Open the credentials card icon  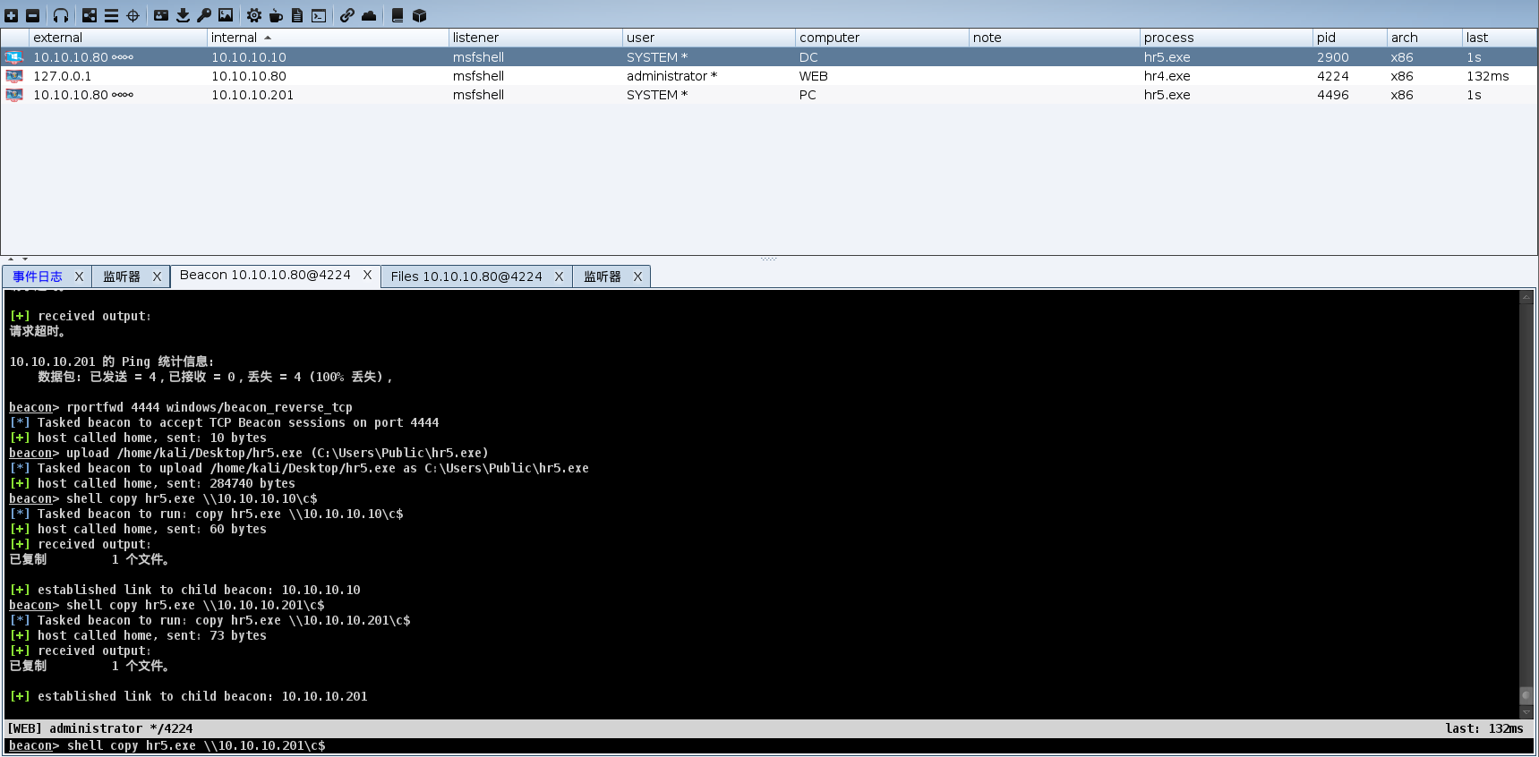(x=161, y=15)
